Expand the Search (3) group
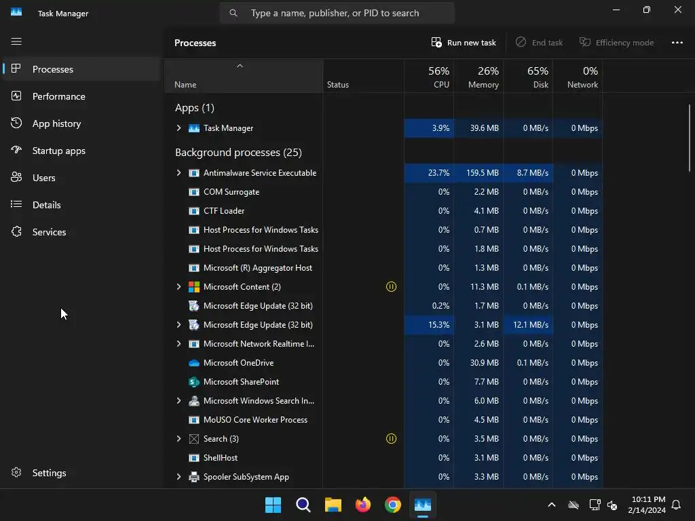This screenshot has height=521, width=695. click(179, 439)
